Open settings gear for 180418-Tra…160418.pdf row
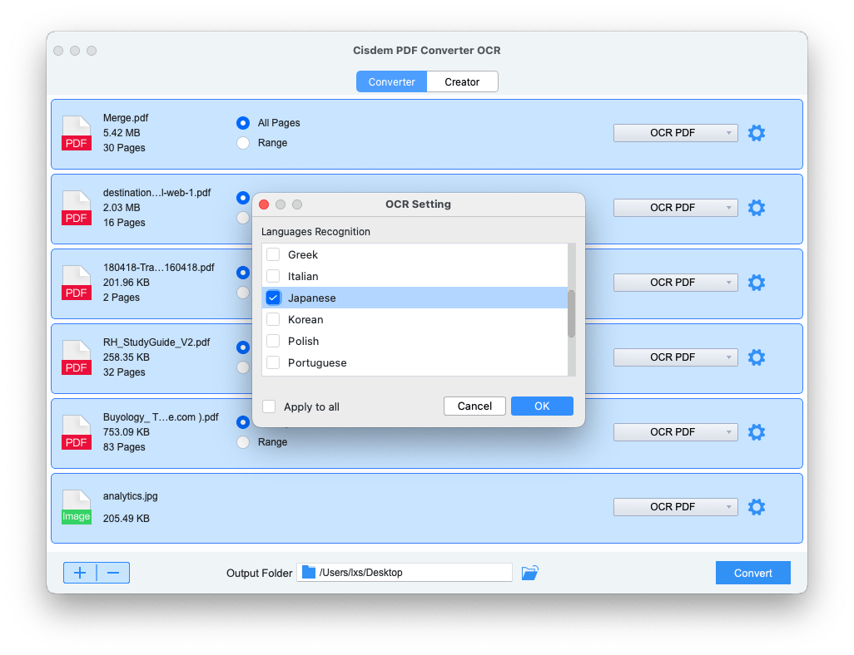This screenshot has height=655, width=854. coord(756,283)
